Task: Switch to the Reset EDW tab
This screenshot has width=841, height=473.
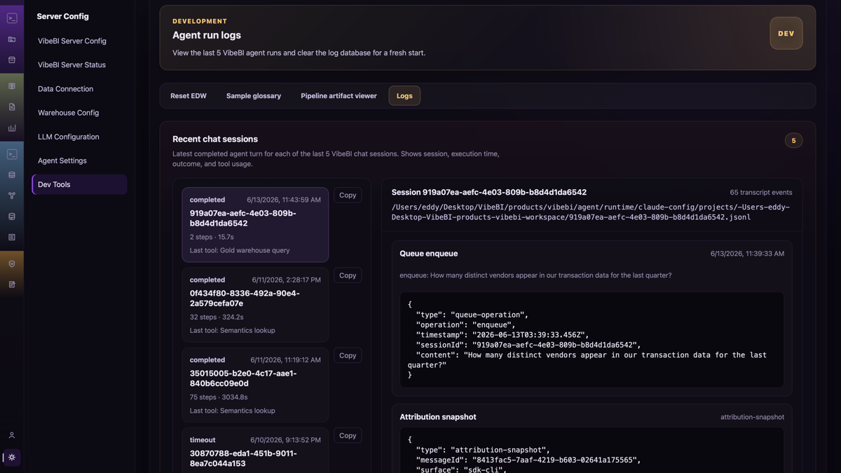Action: 189,96
